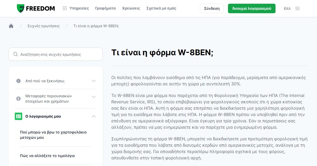Open the services grid icon

(65, 8)
